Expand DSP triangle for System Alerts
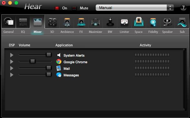This screenshot has width=190, height=118. tap(12, 55)
